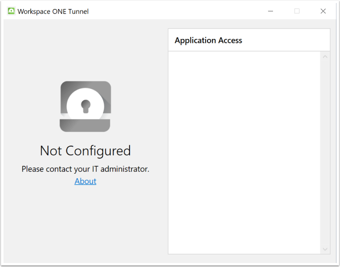Viewport: 340px width, 267px height.
Task: Click the blank area below the About link
Action: pos(85,220)
